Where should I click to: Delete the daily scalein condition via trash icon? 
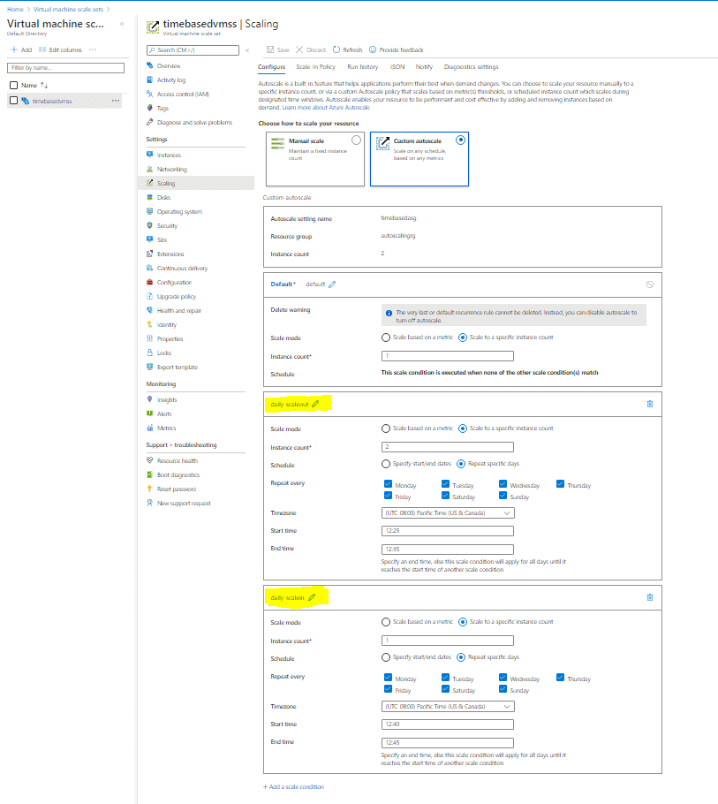point(650,597)
